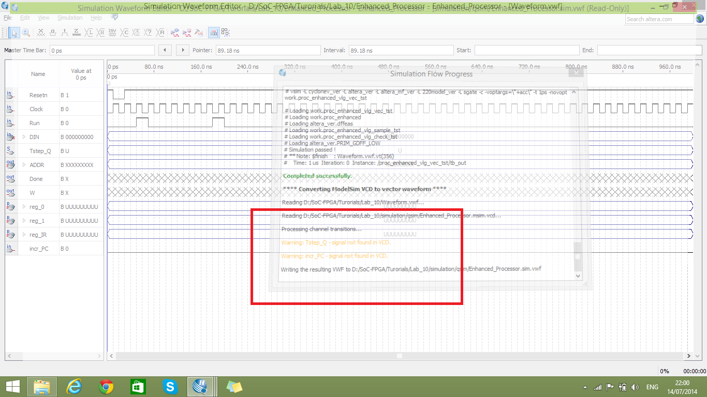Move the master time bar to the next transition
Image resolution: width=707 pixels, height=397 pixels.
(x=183, y=50)
